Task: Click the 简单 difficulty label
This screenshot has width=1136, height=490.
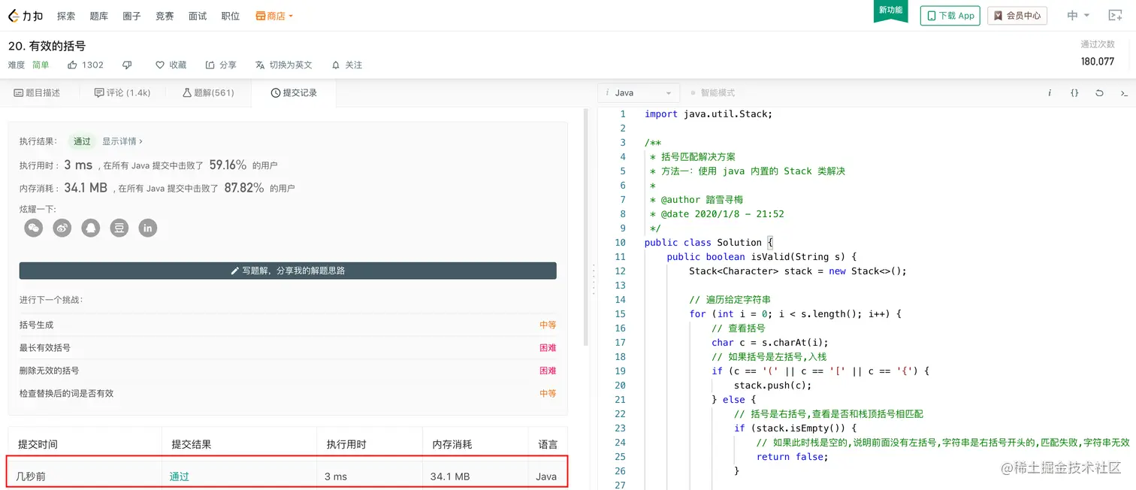Action: [41, 65]
